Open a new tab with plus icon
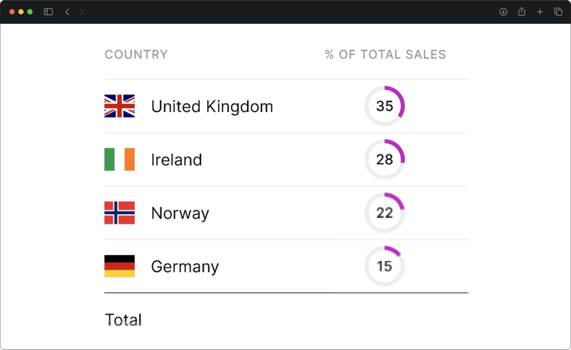This screenshot has width=571, height=350. tap(540, 12)
